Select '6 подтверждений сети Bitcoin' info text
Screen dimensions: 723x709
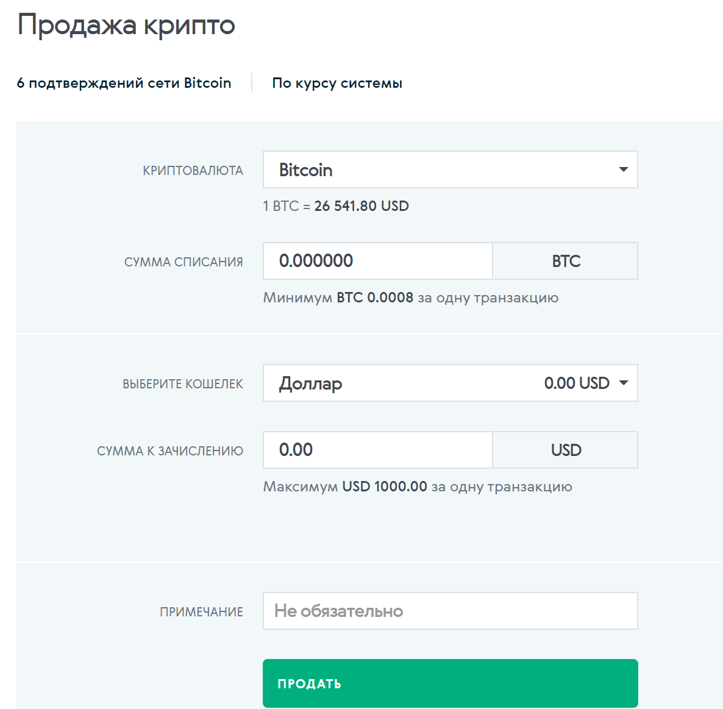(124, 83)
